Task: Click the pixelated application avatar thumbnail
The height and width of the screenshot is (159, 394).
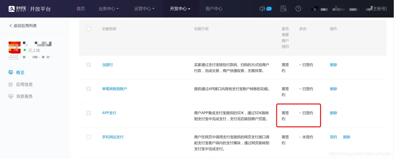Action: (x=15, y=47)
